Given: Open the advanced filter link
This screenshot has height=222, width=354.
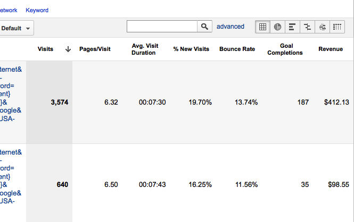Looking at the screenshot, I should [x=230, y=27].
